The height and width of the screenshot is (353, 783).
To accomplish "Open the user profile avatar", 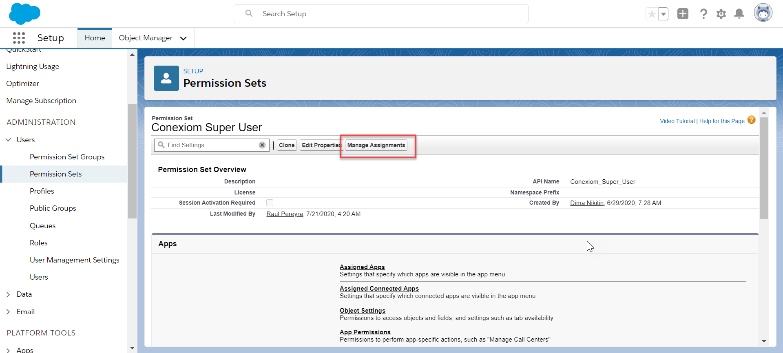I will tap(763, 13).
